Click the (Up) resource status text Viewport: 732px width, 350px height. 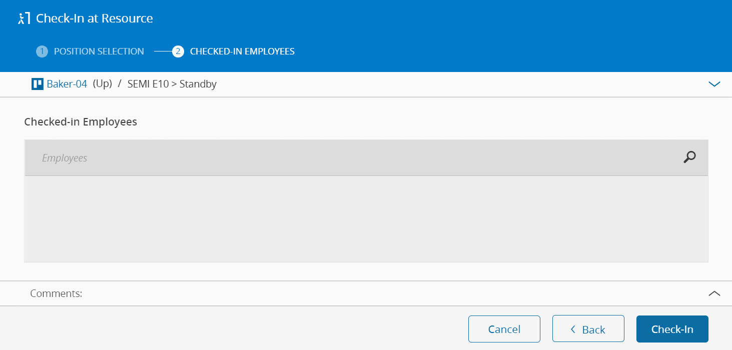click(x=103, y=84)
